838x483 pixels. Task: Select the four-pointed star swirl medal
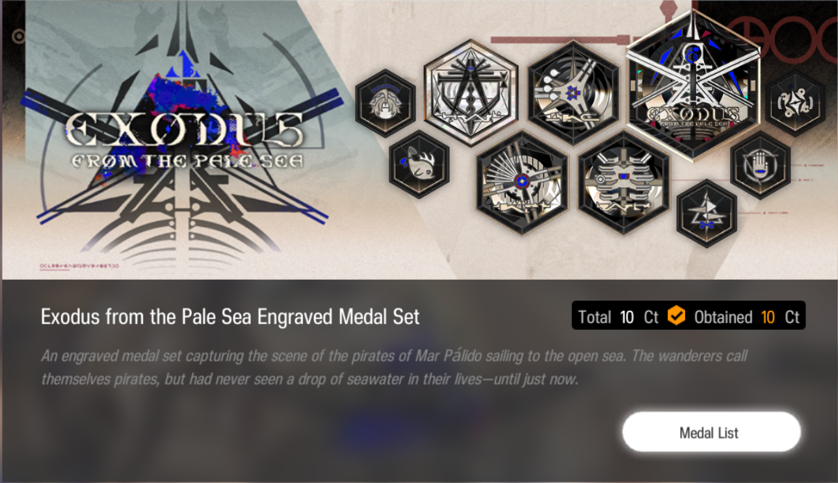[795, 104]
